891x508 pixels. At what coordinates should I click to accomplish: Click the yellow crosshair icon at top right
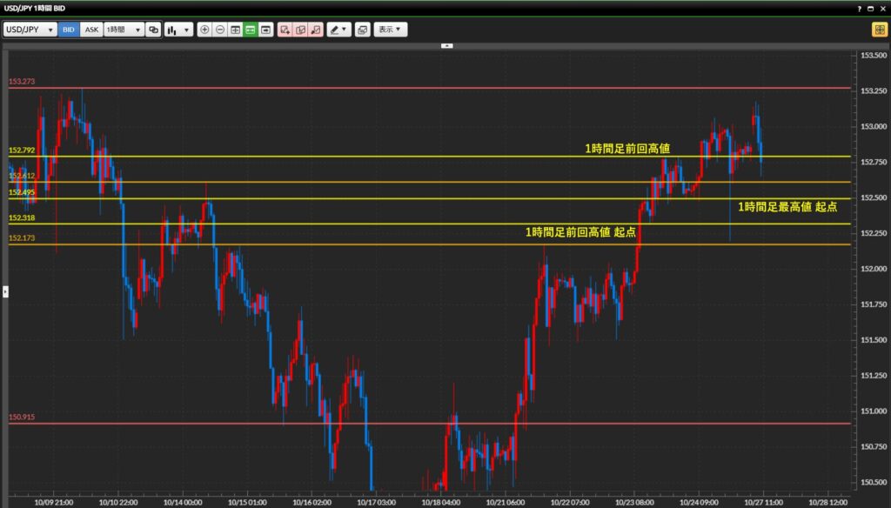(879, 30)
